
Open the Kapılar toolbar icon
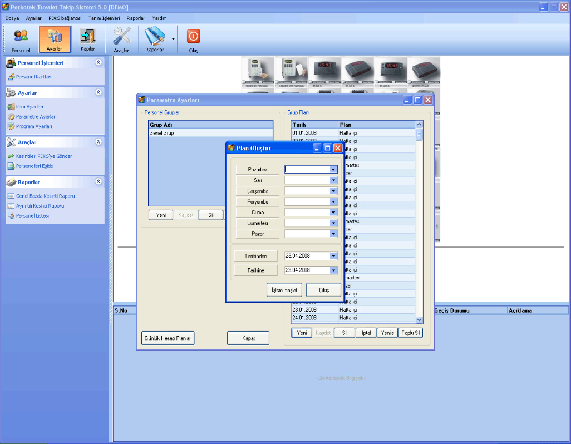tap(88, 36)
